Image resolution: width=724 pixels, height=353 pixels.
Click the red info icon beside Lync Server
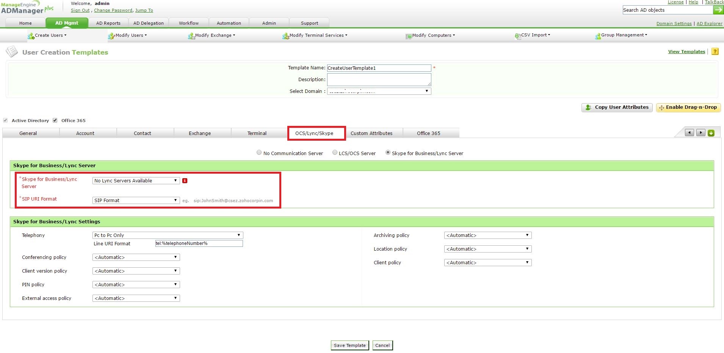coord(185,181)
